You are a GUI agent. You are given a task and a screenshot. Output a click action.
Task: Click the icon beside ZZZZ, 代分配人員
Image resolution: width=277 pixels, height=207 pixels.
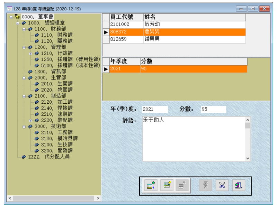24,157
